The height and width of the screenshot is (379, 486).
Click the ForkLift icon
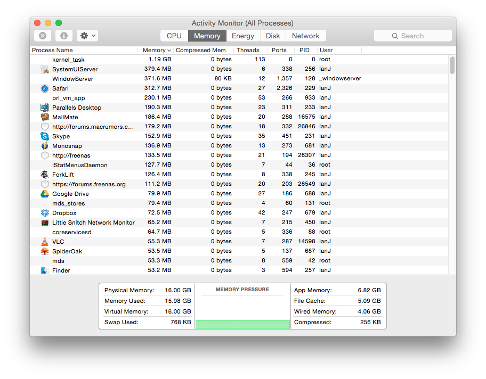[45, 175]
